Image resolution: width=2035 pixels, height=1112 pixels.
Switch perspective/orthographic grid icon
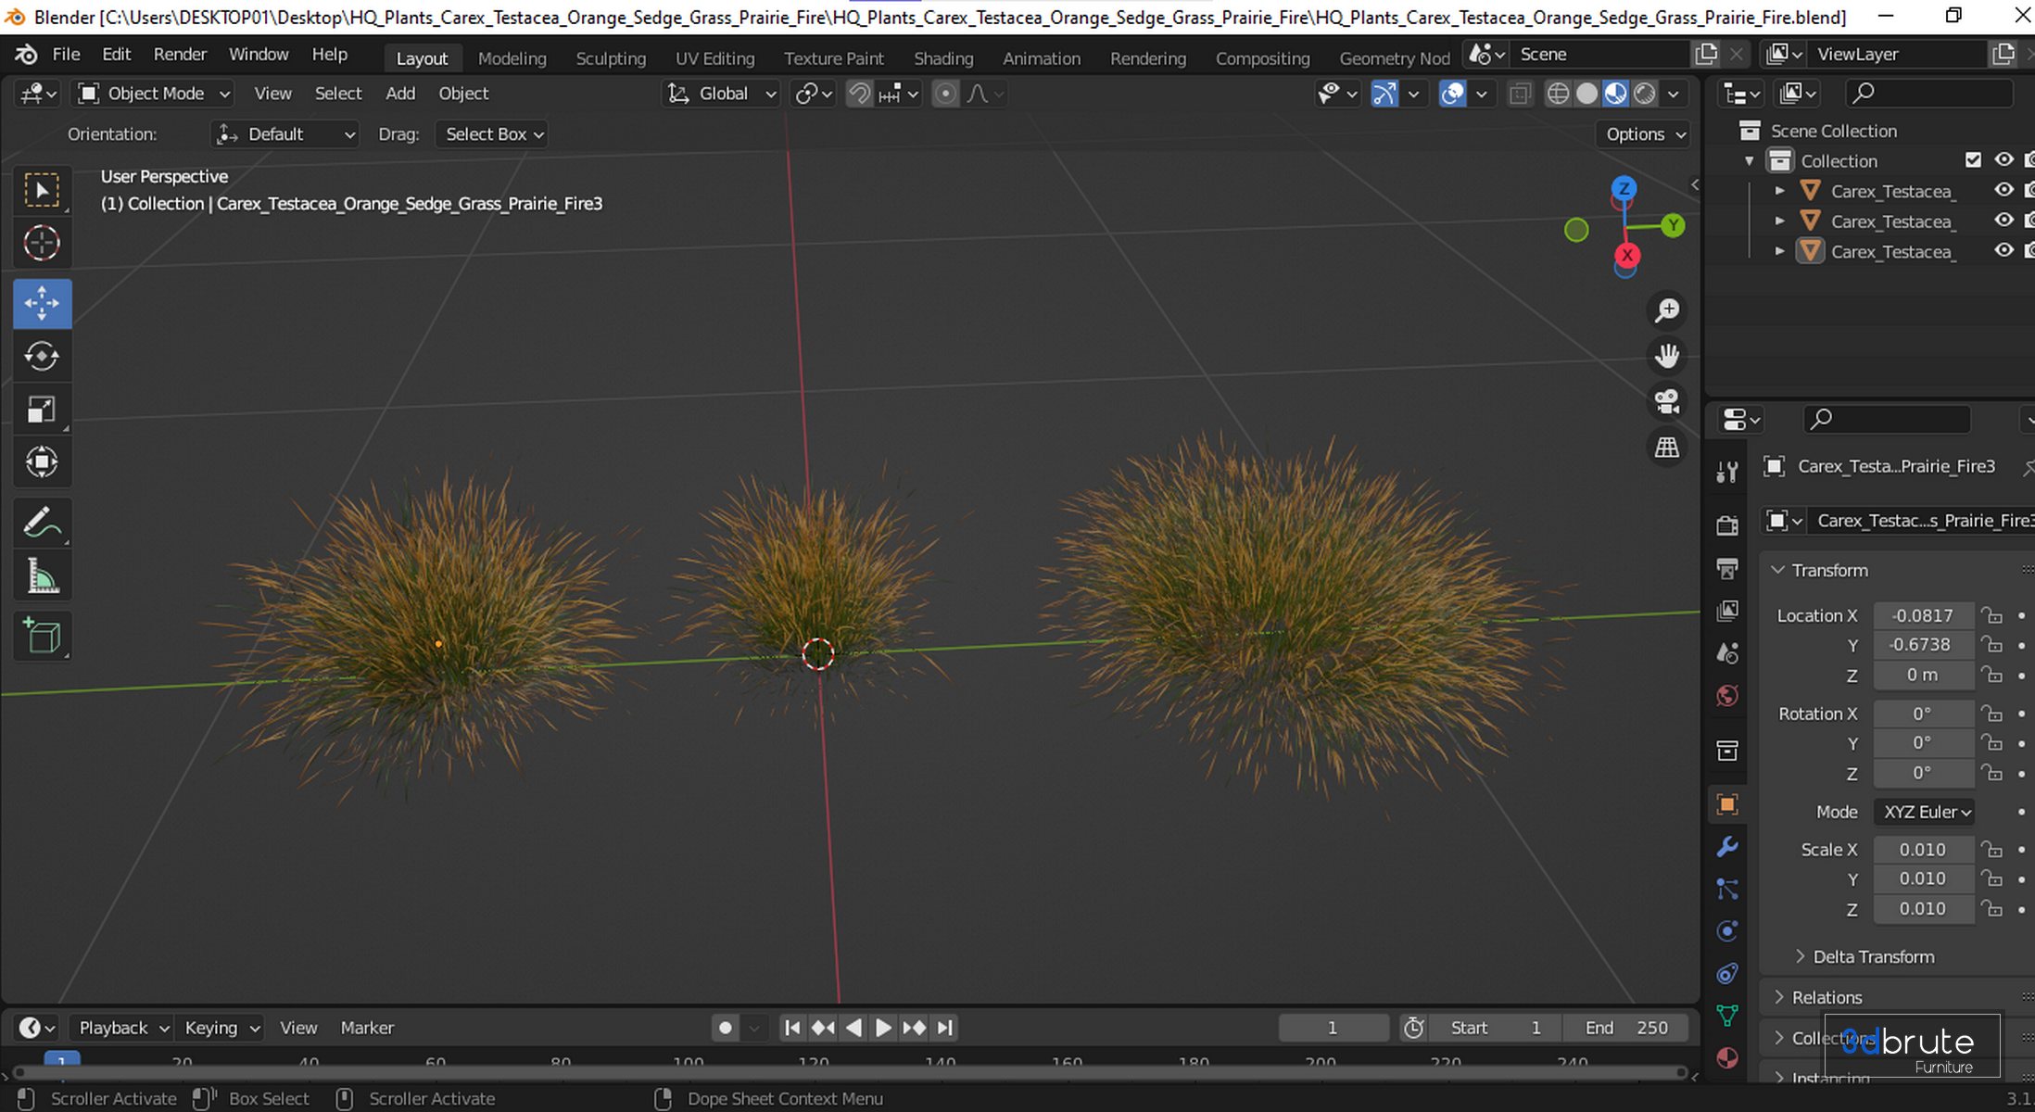tap(1667, 448)
